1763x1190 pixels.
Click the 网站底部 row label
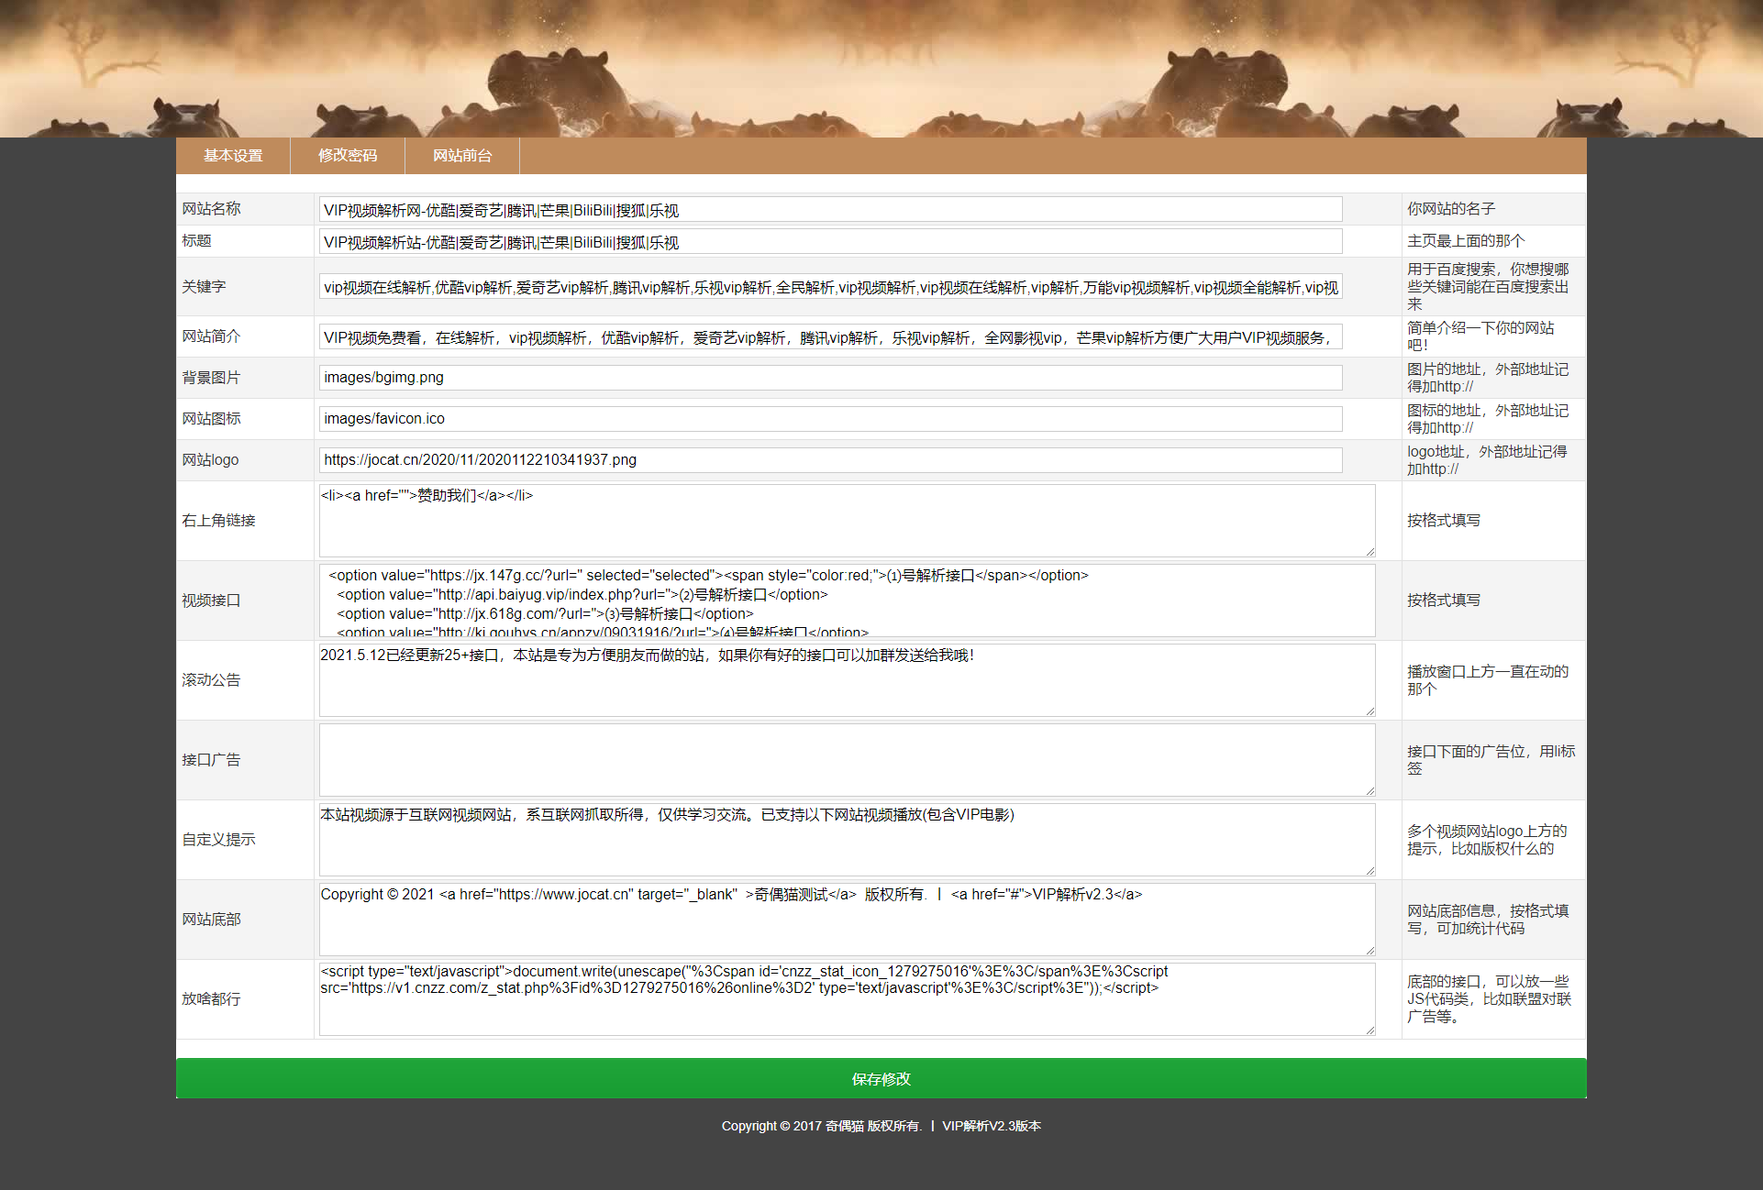pyautogui.click(x=211, y=920)
